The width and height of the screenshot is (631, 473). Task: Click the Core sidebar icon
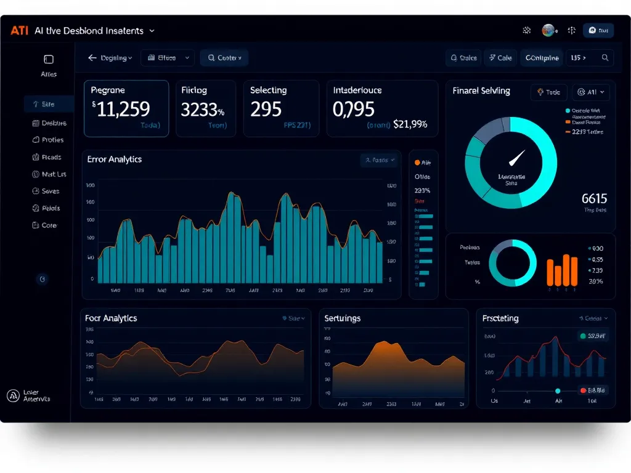(x=35, y=225)
